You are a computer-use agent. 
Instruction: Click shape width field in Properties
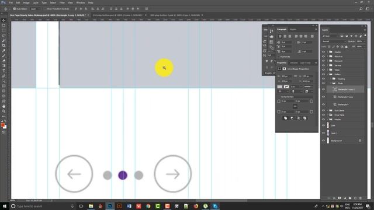click(286, 76)
